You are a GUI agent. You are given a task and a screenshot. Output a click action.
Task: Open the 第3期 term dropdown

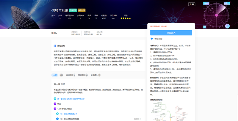54,33
